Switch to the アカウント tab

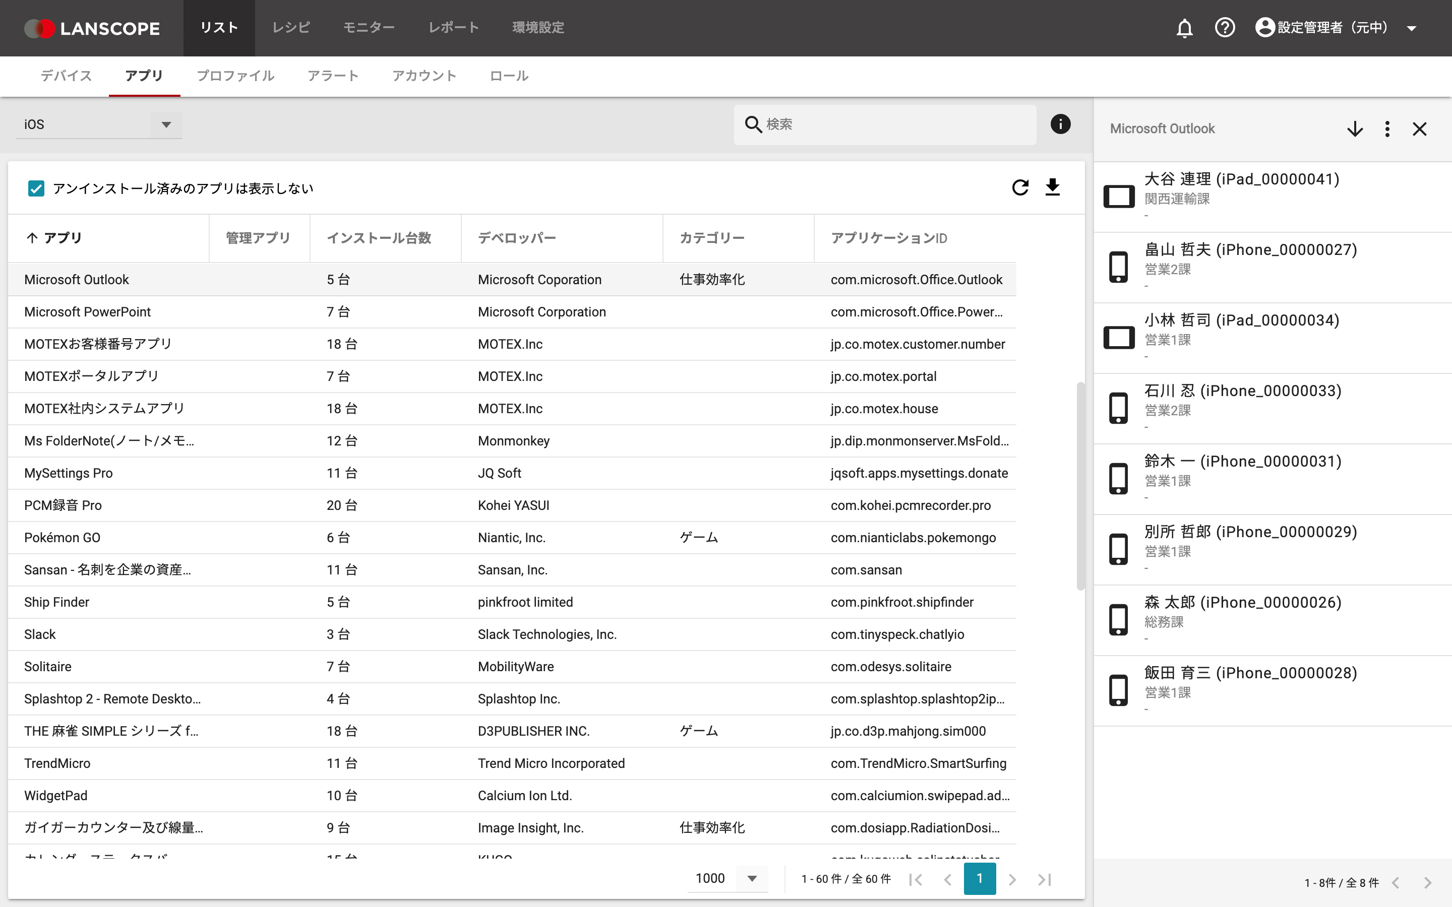pos(424,76)
